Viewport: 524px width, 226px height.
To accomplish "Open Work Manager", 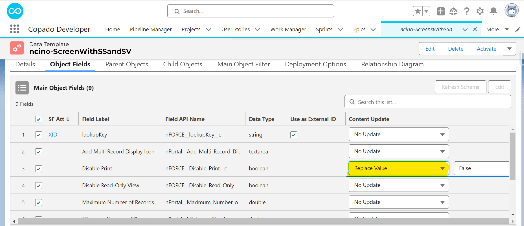I will point(288,29).
